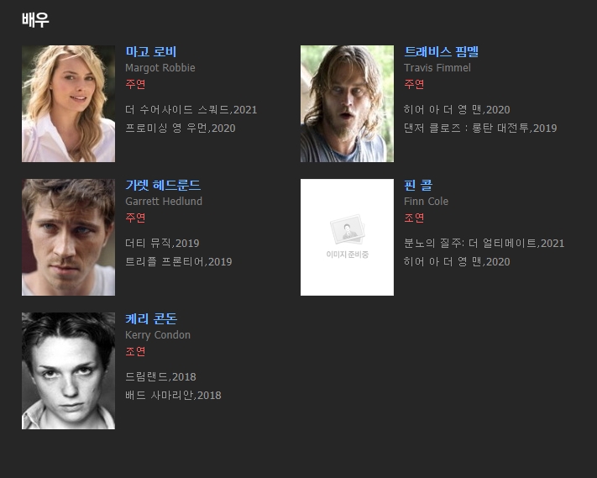Click the profile photo beside Garrett Hedlund's name
The image size is (597, 478).
click(68, 237)
